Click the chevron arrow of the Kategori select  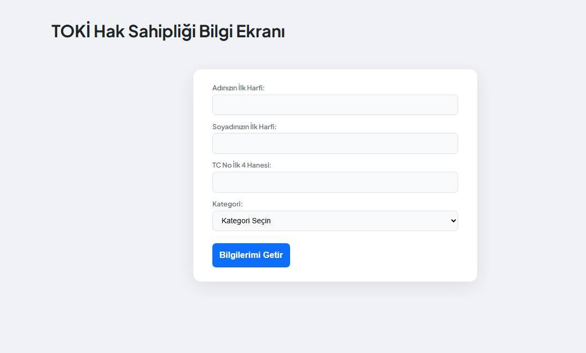453,221
